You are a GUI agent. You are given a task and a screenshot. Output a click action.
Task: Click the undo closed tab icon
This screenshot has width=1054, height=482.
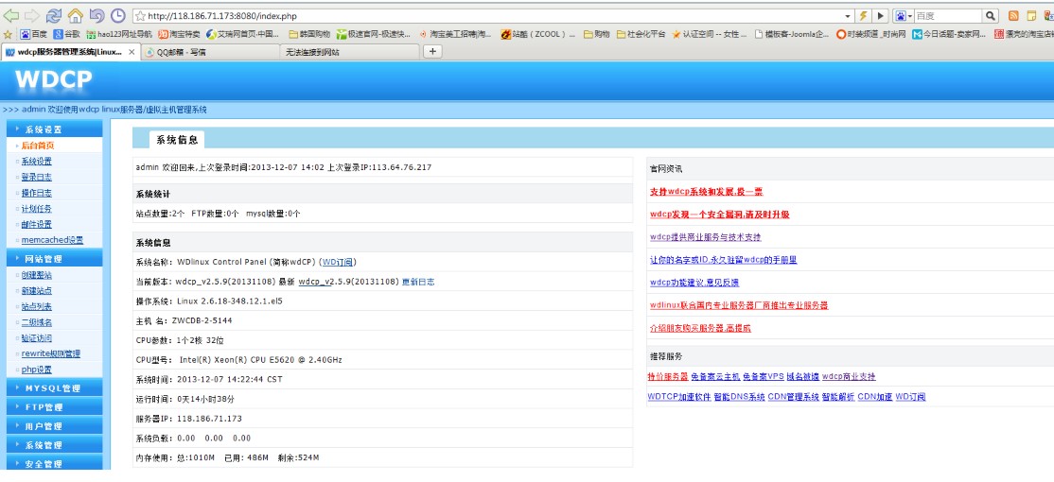[x=97, y=15]
